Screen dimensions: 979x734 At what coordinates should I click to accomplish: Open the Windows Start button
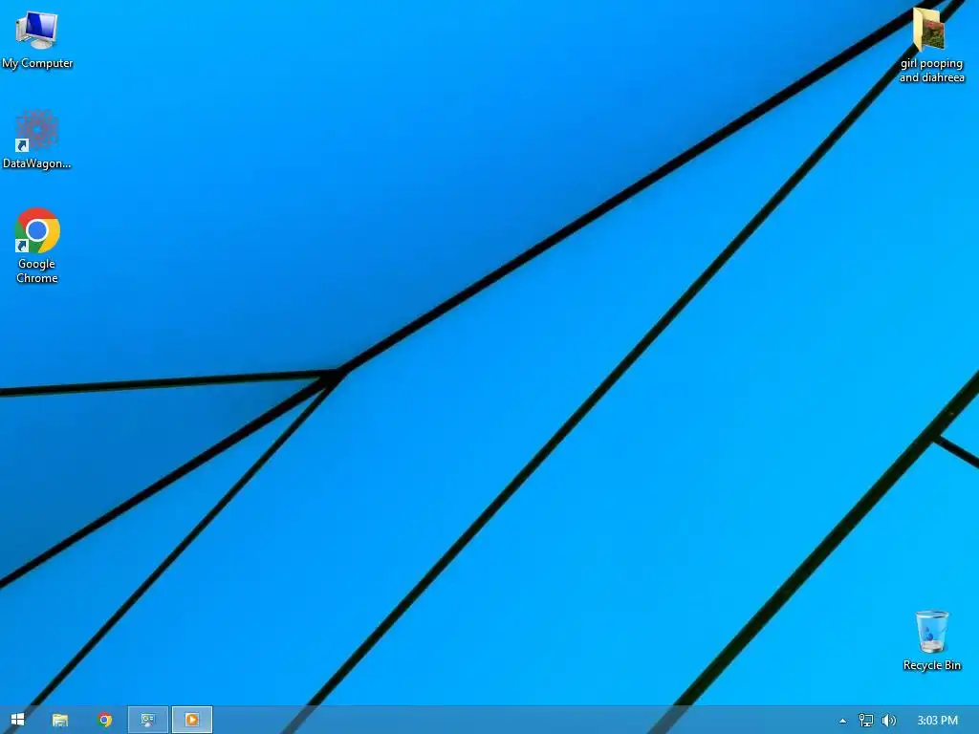coord(17,720)
